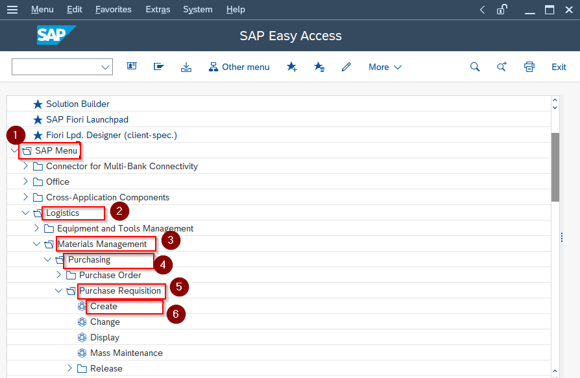
Task: Collapse the Purchase Requisition node
Action: click(x=58, y=290)
